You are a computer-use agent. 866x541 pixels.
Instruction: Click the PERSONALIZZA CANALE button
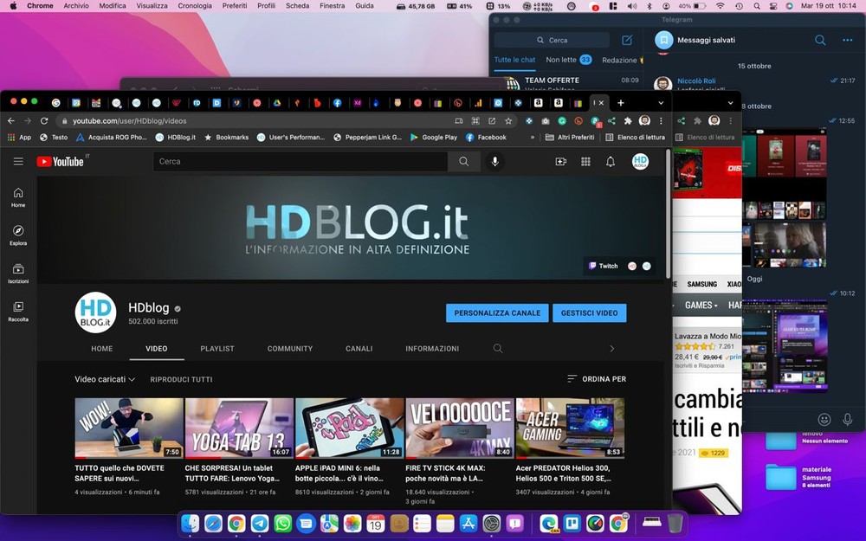tap(497, 313)
